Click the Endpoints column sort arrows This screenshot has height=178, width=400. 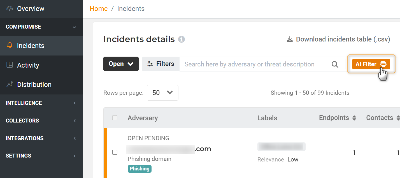354,118
